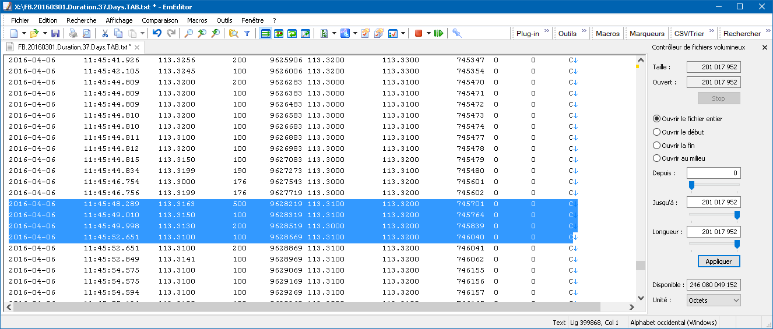Open the Comparaison menu
Viewport: 773px width, 329px height.
coord(160,20)
